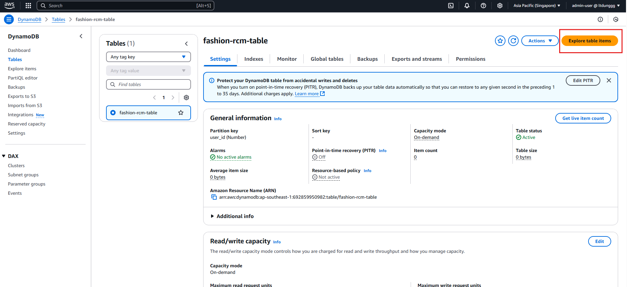Open Tables list preferences gear
The image size is (627, 287).
point(186,98)
